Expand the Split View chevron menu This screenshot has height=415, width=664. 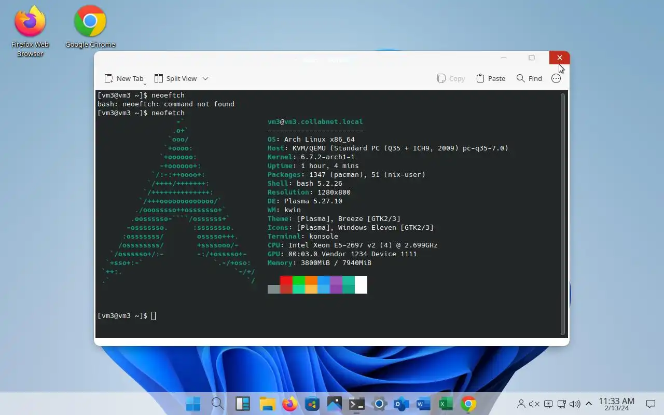click(x=205, y=78)
